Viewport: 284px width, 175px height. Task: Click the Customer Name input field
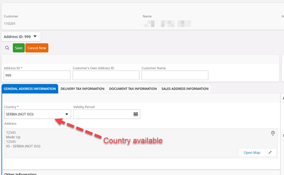(175, 75)
